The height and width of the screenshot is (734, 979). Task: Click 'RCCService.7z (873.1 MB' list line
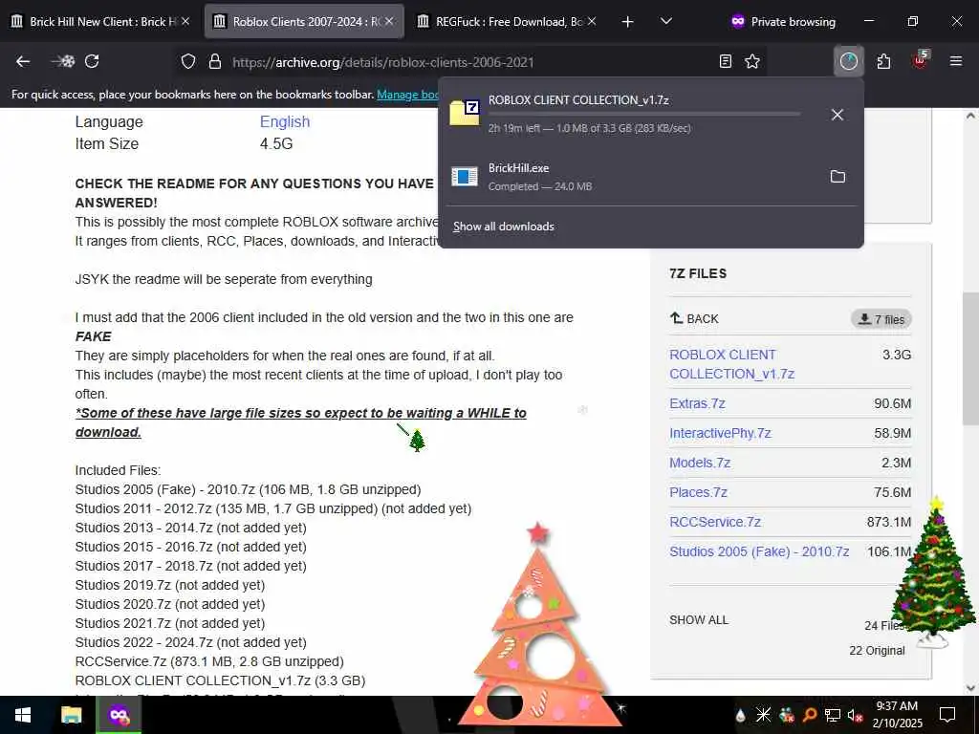[x=209, y=661]
